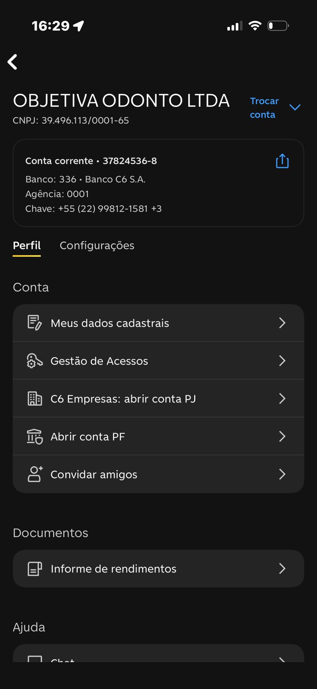Switch to the Configurações tab

click(x=97, y=245)
